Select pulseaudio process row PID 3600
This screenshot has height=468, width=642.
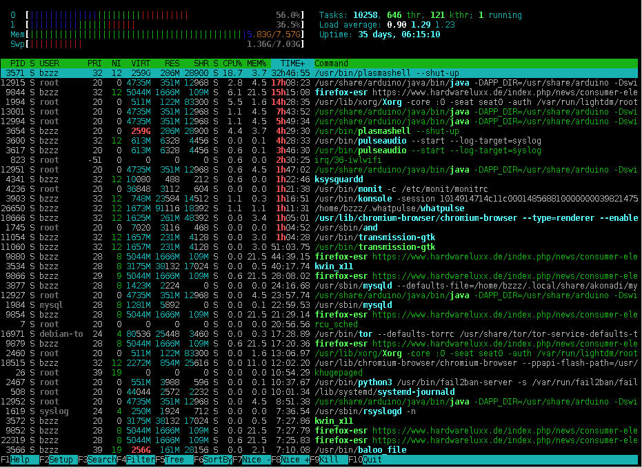(x=319, y=141)
